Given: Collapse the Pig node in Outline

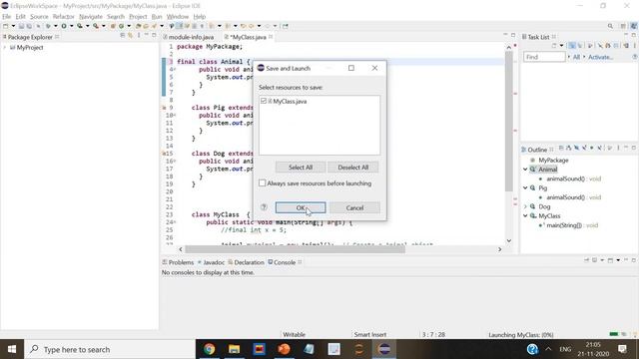Looking at the screenshot, I should 525,188.
